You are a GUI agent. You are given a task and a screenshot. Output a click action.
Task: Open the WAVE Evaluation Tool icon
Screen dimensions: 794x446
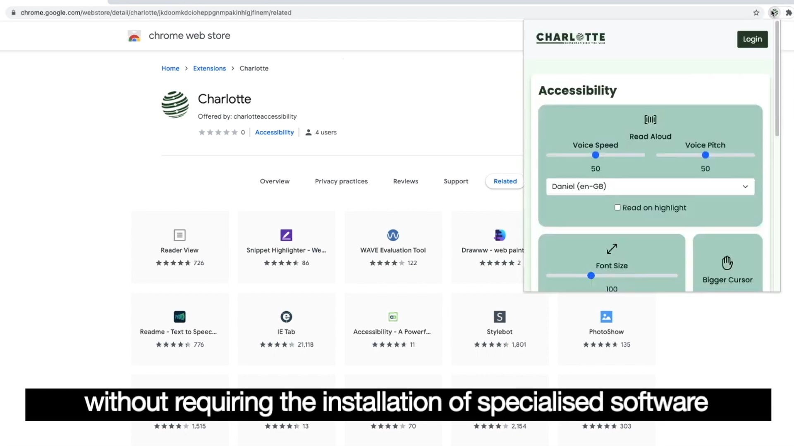pyautogui.click(x=393, y=235)
